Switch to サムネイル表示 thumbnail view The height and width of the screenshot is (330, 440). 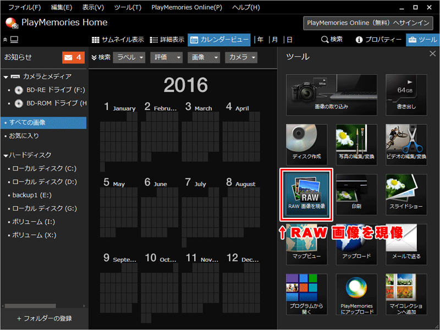(x=118, y=40)
